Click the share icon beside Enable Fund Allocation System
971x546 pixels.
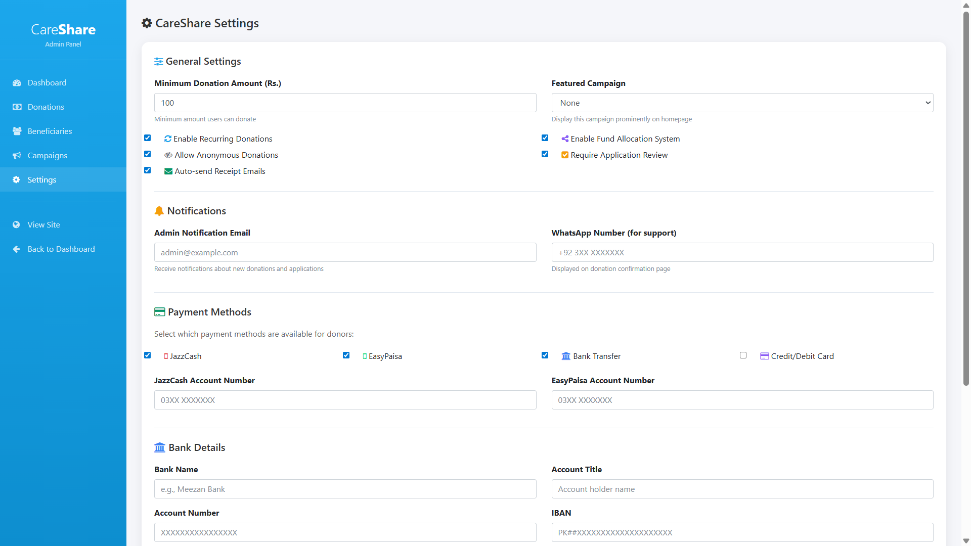coord(565,139)
